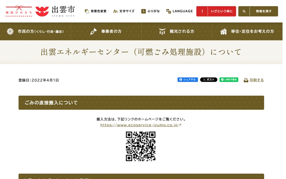Image resolution: width=286 pixels, height=179 pixels.
Task: Click the 印刷する print link
Action: pyautogui.click(x=257, y=80)
